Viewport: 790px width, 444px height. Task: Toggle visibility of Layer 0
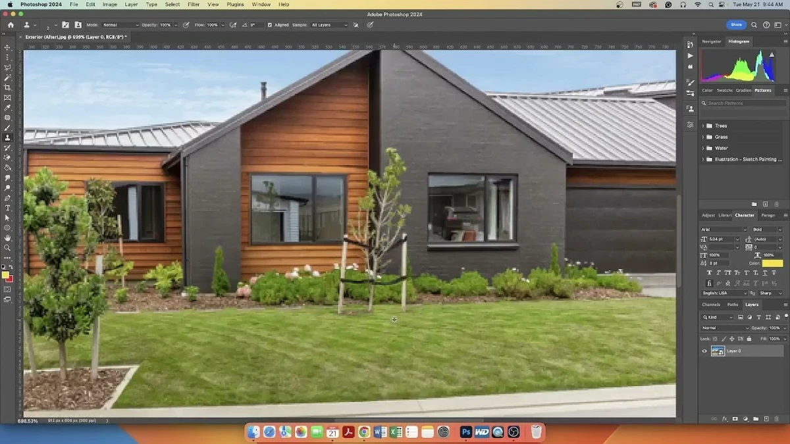point(704,351)
